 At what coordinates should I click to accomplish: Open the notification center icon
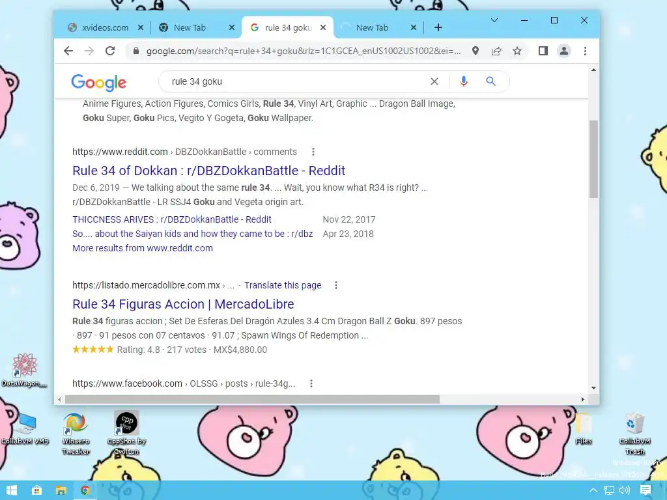click(x=646, y=491)
